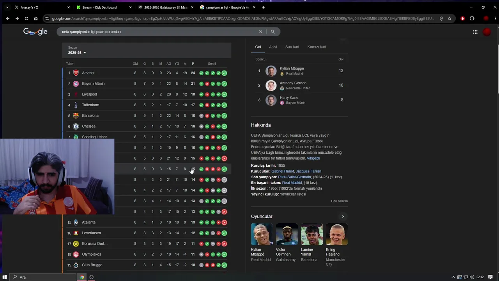Image resolution: width=499 pixels, height=281 pixels.
Task: Reload the current page
Action: [26, 18]
